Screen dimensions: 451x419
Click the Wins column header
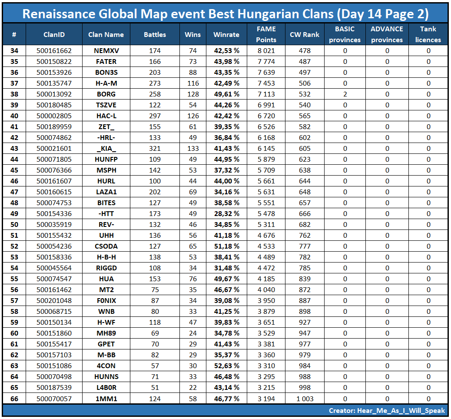point(193,34)
